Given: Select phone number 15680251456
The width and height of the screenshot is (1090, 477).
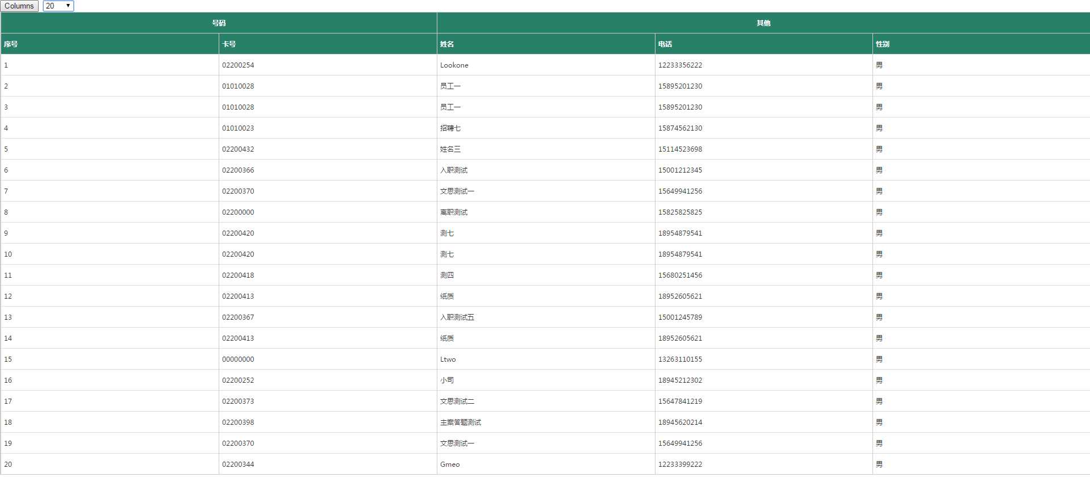Looking at the screenshot, I should pos(680,275).
